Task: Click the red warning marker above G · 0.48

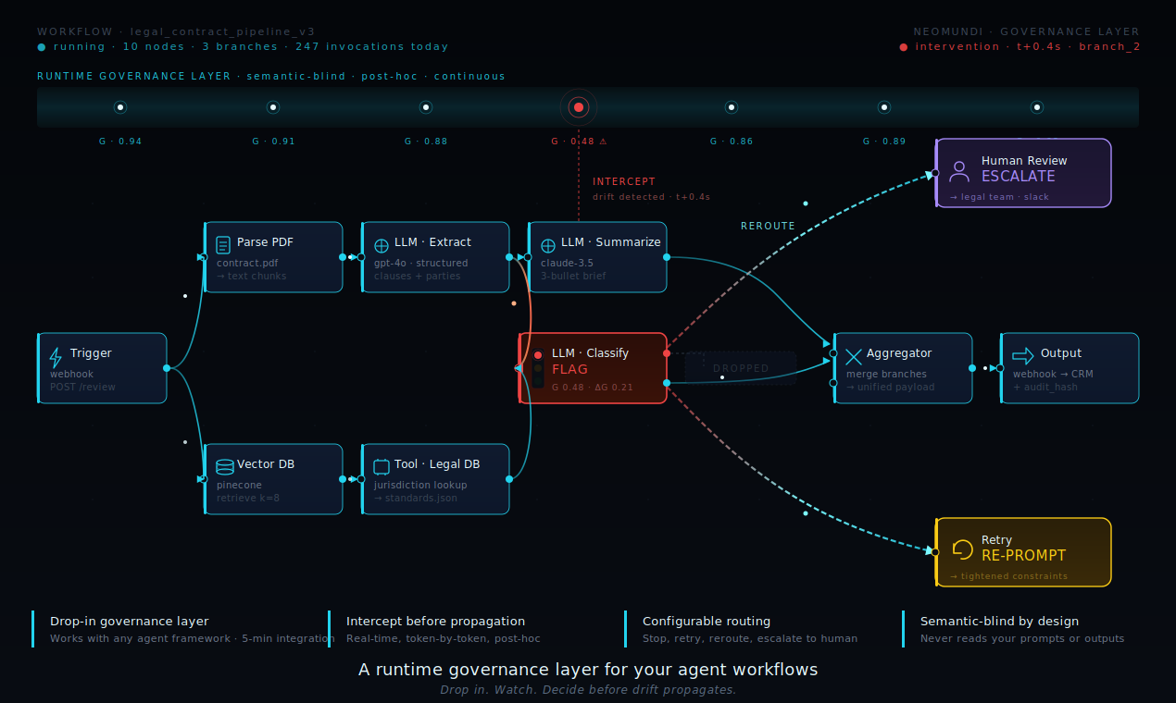Action: [x=579, y=107]
